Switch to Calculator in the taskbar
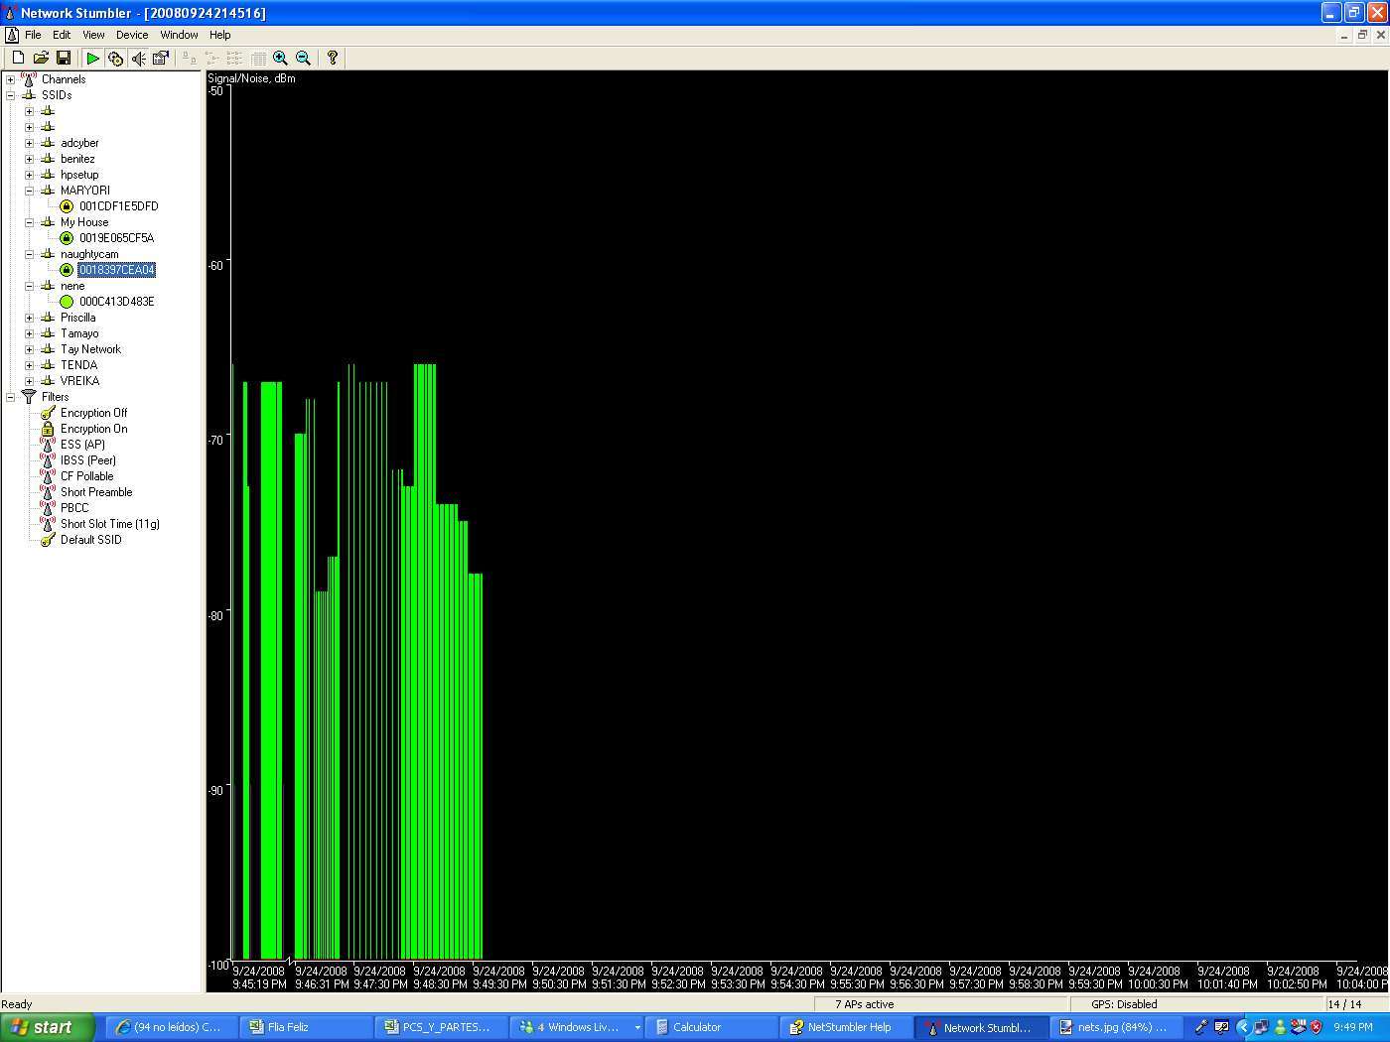 tap(711, 1027)
